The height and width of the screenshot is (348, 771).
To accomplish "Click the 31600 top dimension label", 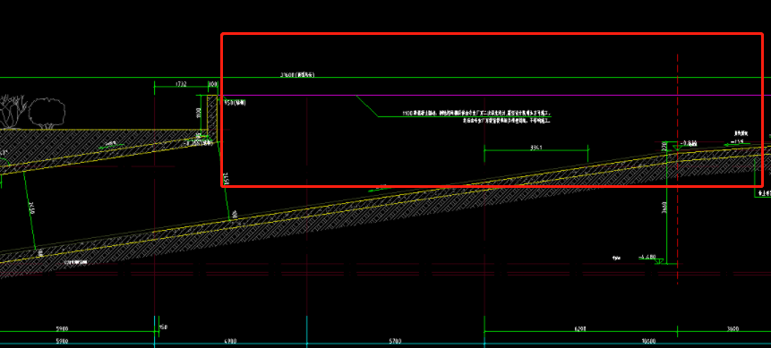I will click(297, 75).
